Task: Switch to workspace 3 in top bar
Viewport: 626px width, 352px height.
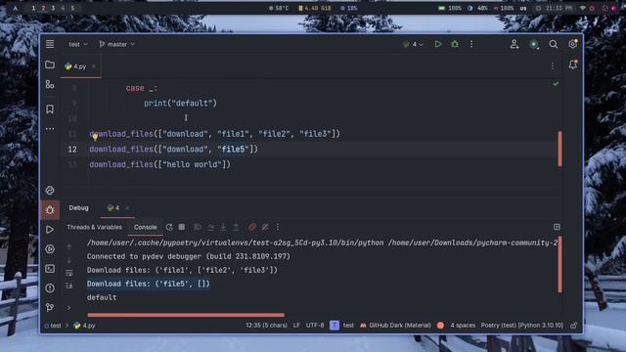Action: coord(53,8)
